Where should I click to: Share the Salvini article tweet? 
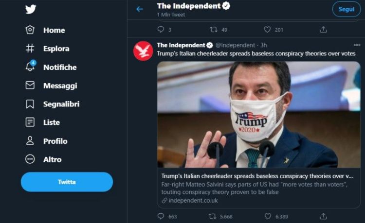(323, 216)
